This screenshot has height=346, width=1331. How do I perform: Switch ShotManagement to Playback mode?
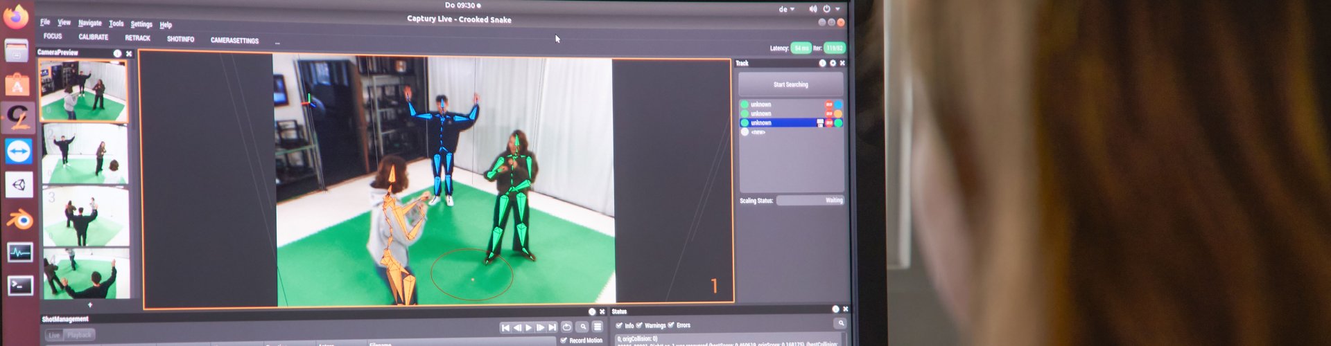point(79,335)
